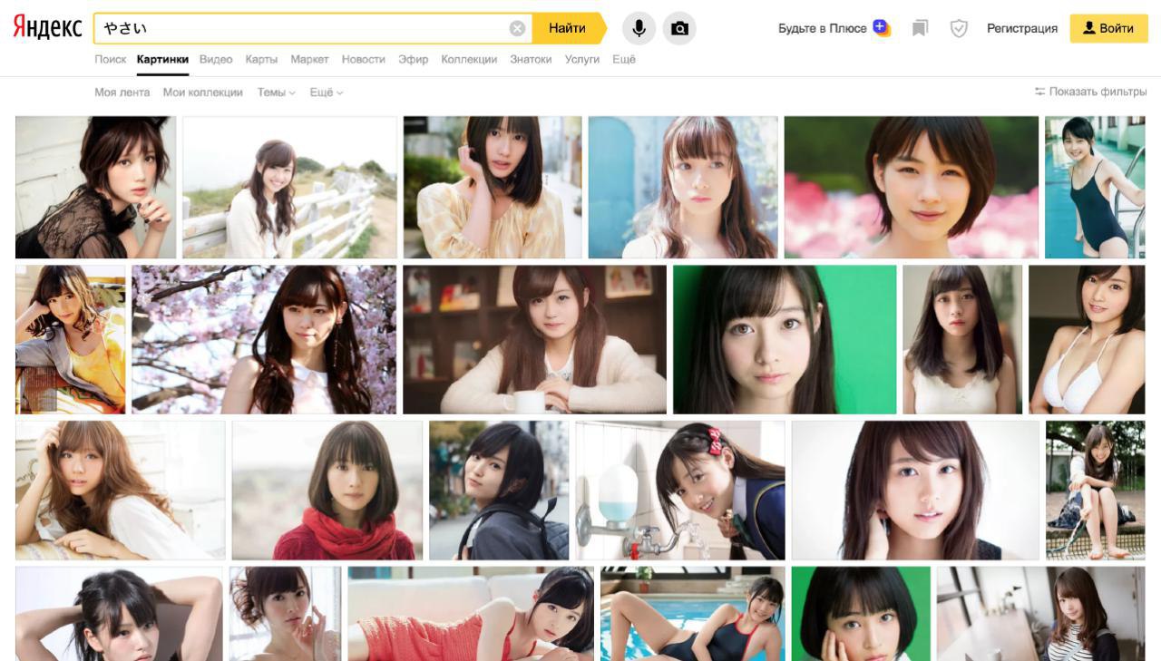Viewport: 1161px width, 661px height.
Task: Click the Регистрация link
Action: point(1022,28)
